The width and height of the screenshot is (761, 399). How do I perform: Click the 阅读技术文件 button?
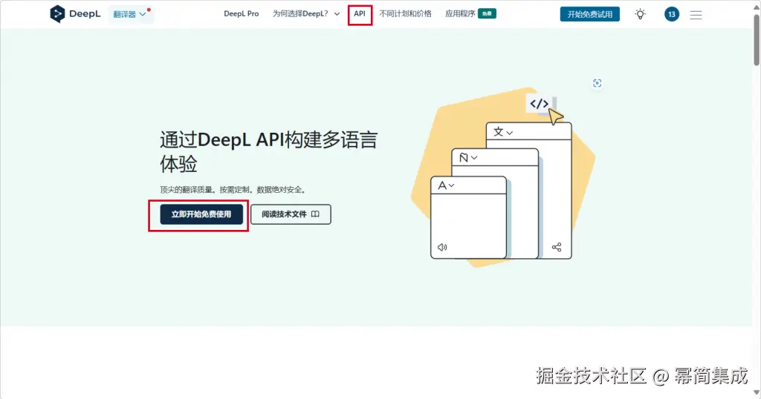coord(291,214)
